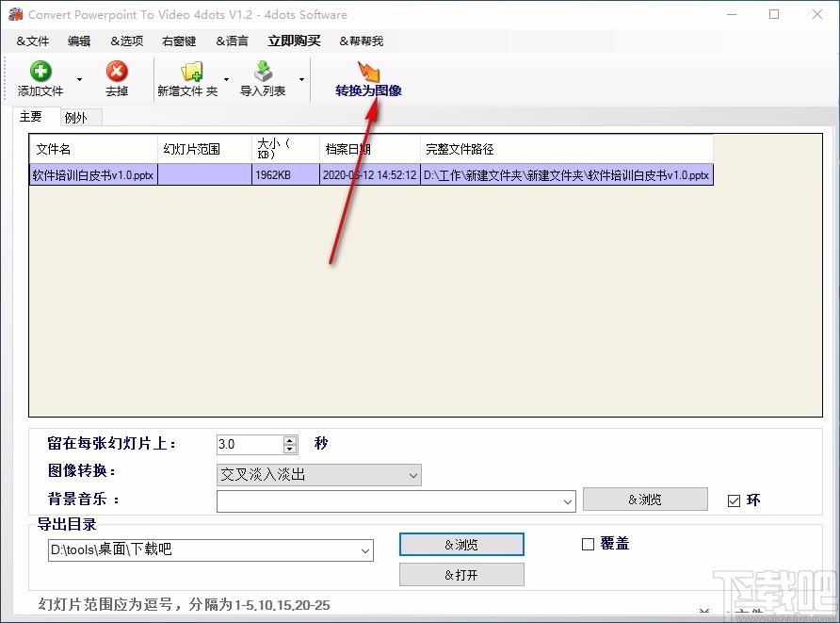Click the 完整文件路径 column header
This screenshot has height=623, width=840.
pos(567,149)
